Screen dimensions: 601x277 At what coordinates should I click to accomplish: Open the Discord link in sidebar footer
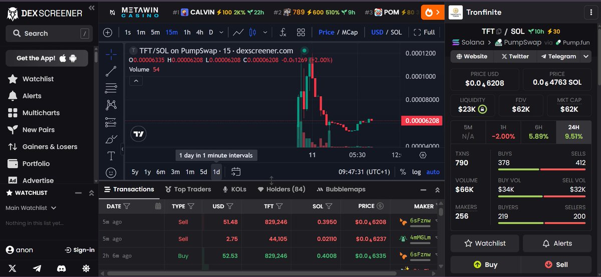pos(61,268)
